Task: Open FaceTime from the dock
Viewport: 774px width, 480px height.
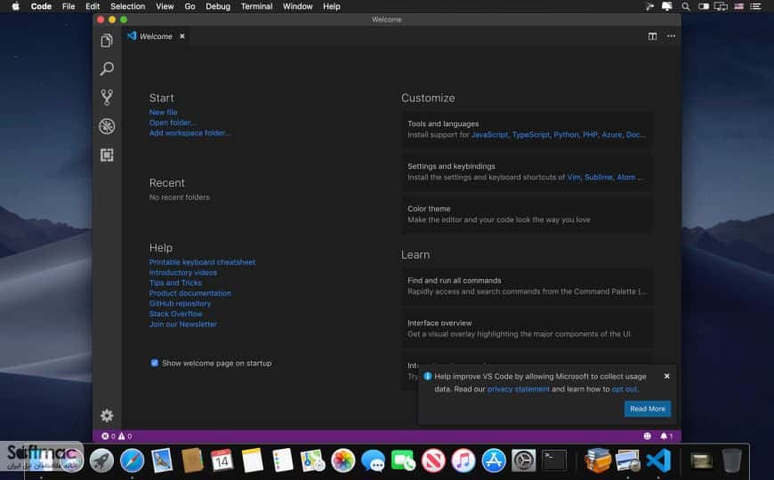Action: coord(403,460)
